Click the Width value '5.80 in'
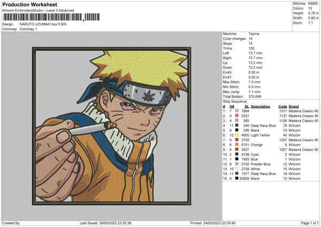 pos(313,18)
